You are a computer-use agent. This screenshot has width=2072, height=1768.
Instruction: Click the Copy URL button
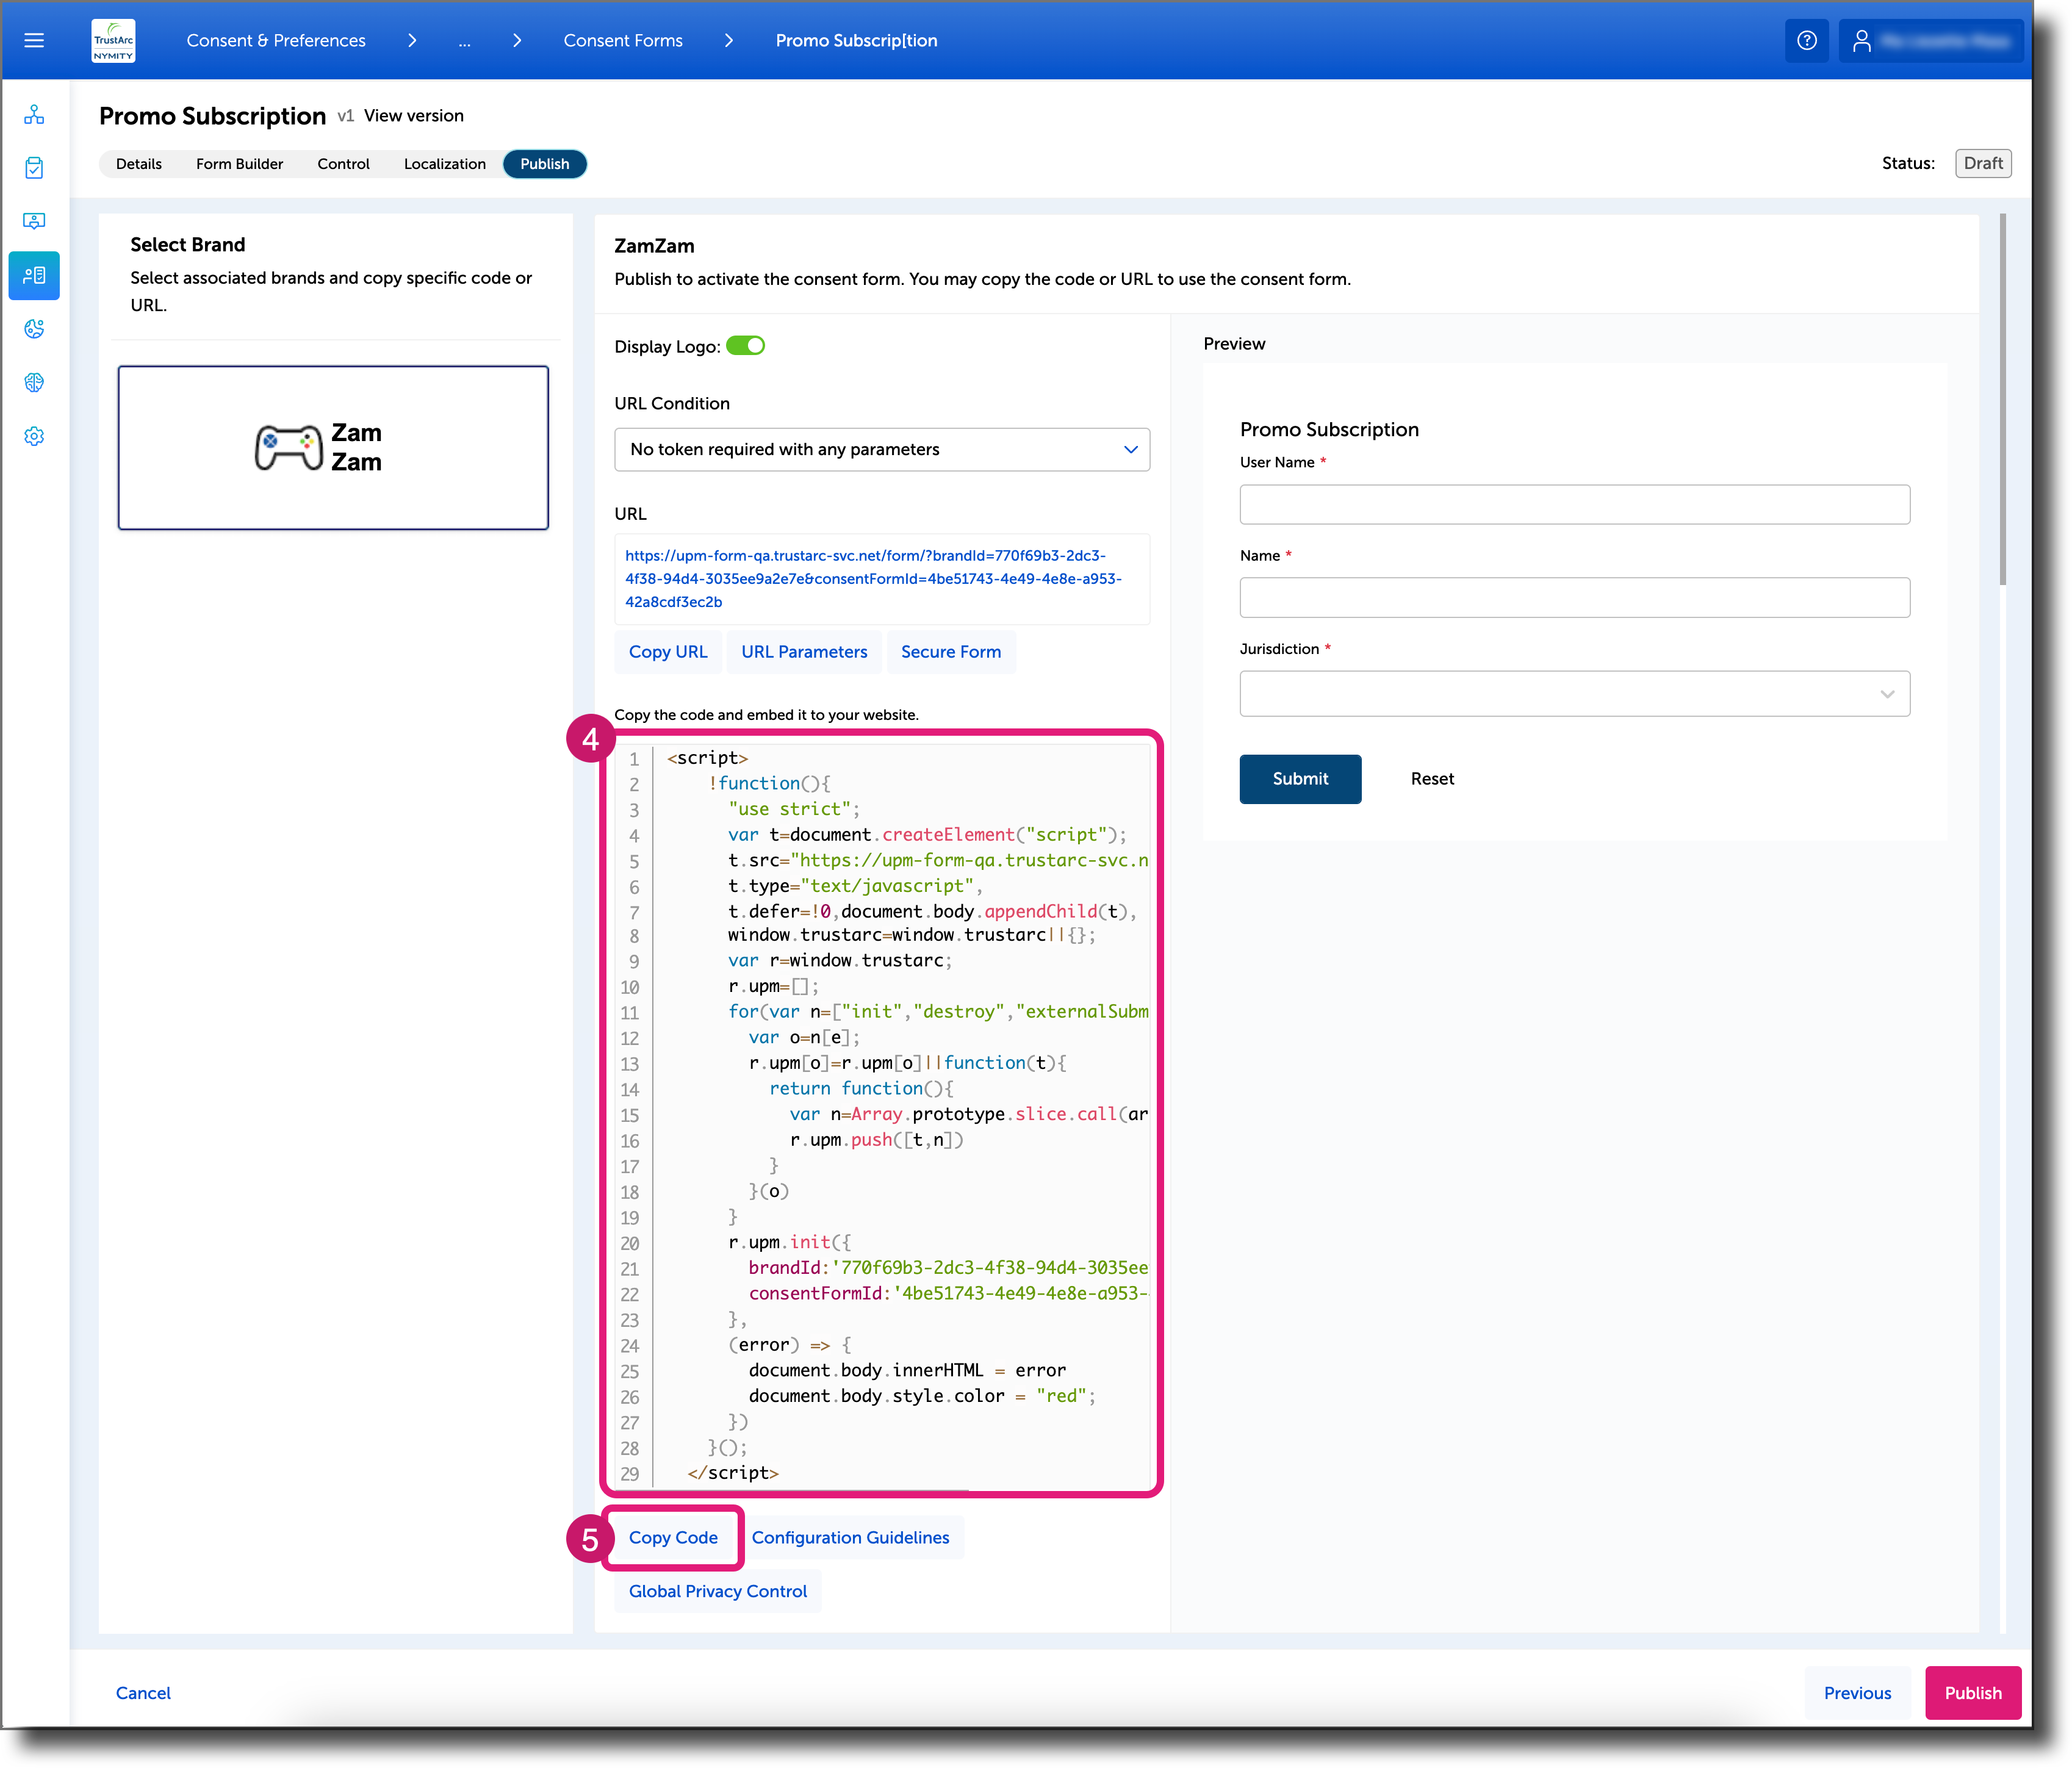point(668,652)
